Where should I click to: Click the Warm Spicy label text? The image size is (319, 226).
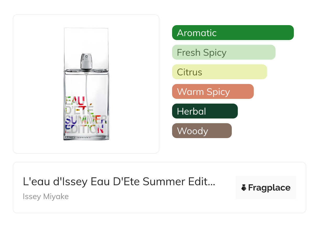(203, 92)
